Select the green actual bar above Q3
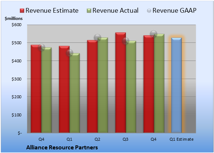This screenshot has width=214, height=153. click(131, 87)
